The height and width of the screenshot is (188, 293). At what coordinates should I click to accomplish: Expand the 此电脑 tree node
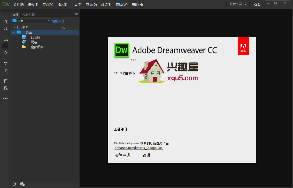[x=18, y=37]
